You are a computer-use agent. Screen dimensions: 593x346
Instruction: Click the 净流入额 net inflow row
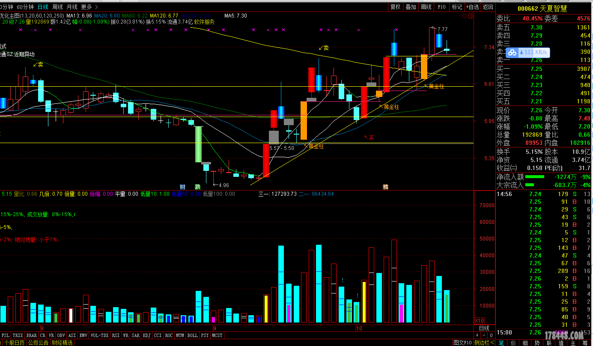[x=544, y=177]
